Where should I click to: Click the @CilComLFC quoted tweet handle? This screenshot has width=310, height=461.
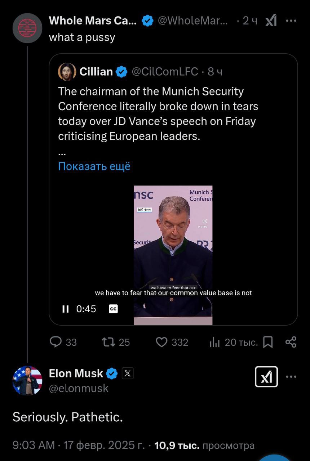(x=165, y=72)
